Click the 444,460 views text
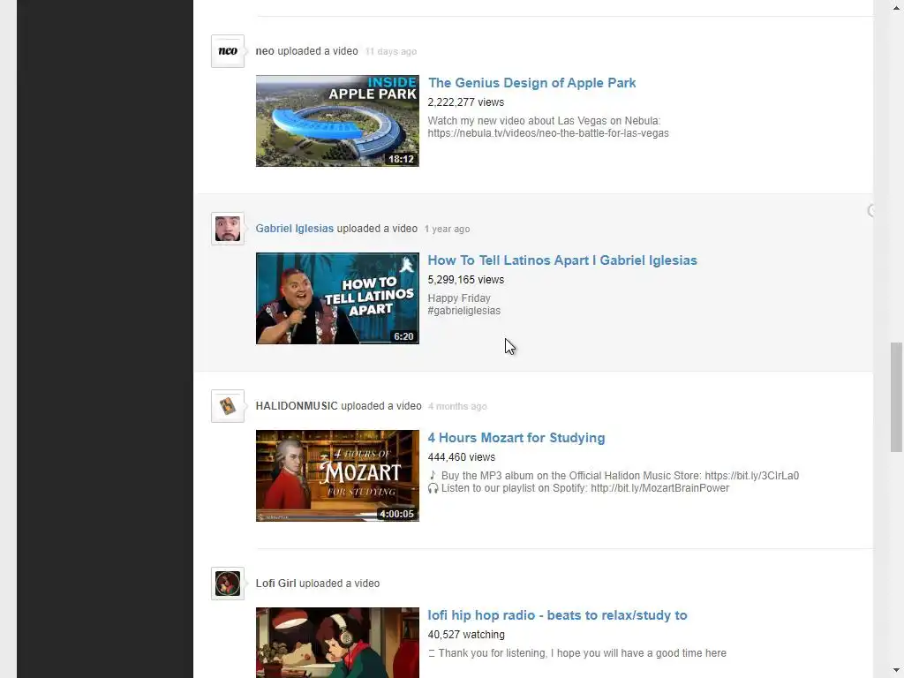904x678 pixels. click(x=461, y=457)
